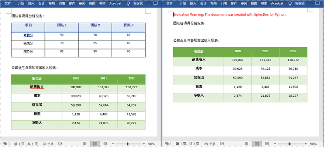Image resolution: width=324 pixels, height=147 pixels.
Task: Switch to Web Layout in left window
Action: tap(105, 143)
